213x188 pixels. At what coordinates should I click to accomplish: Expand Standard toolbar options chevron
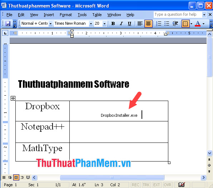point(15,24)
